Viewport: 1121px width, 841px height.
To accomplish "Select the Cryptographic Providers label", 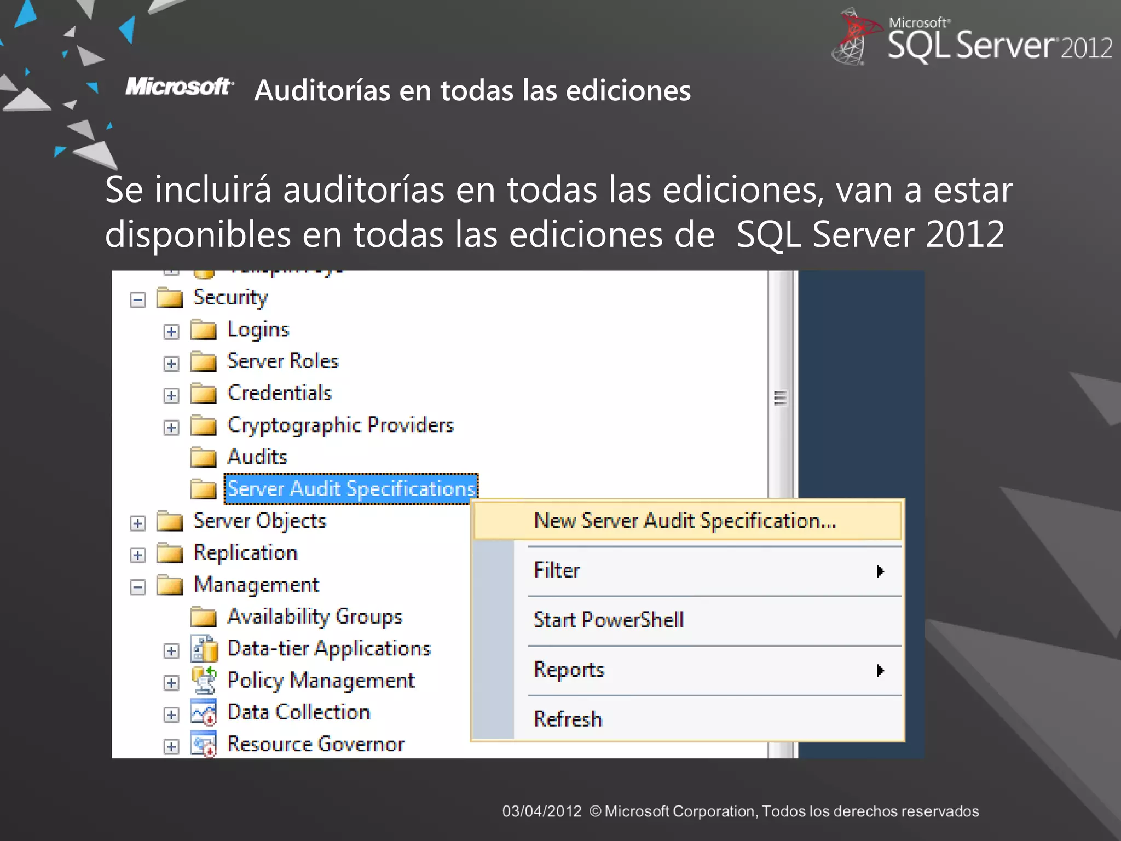I will [340, 425].
